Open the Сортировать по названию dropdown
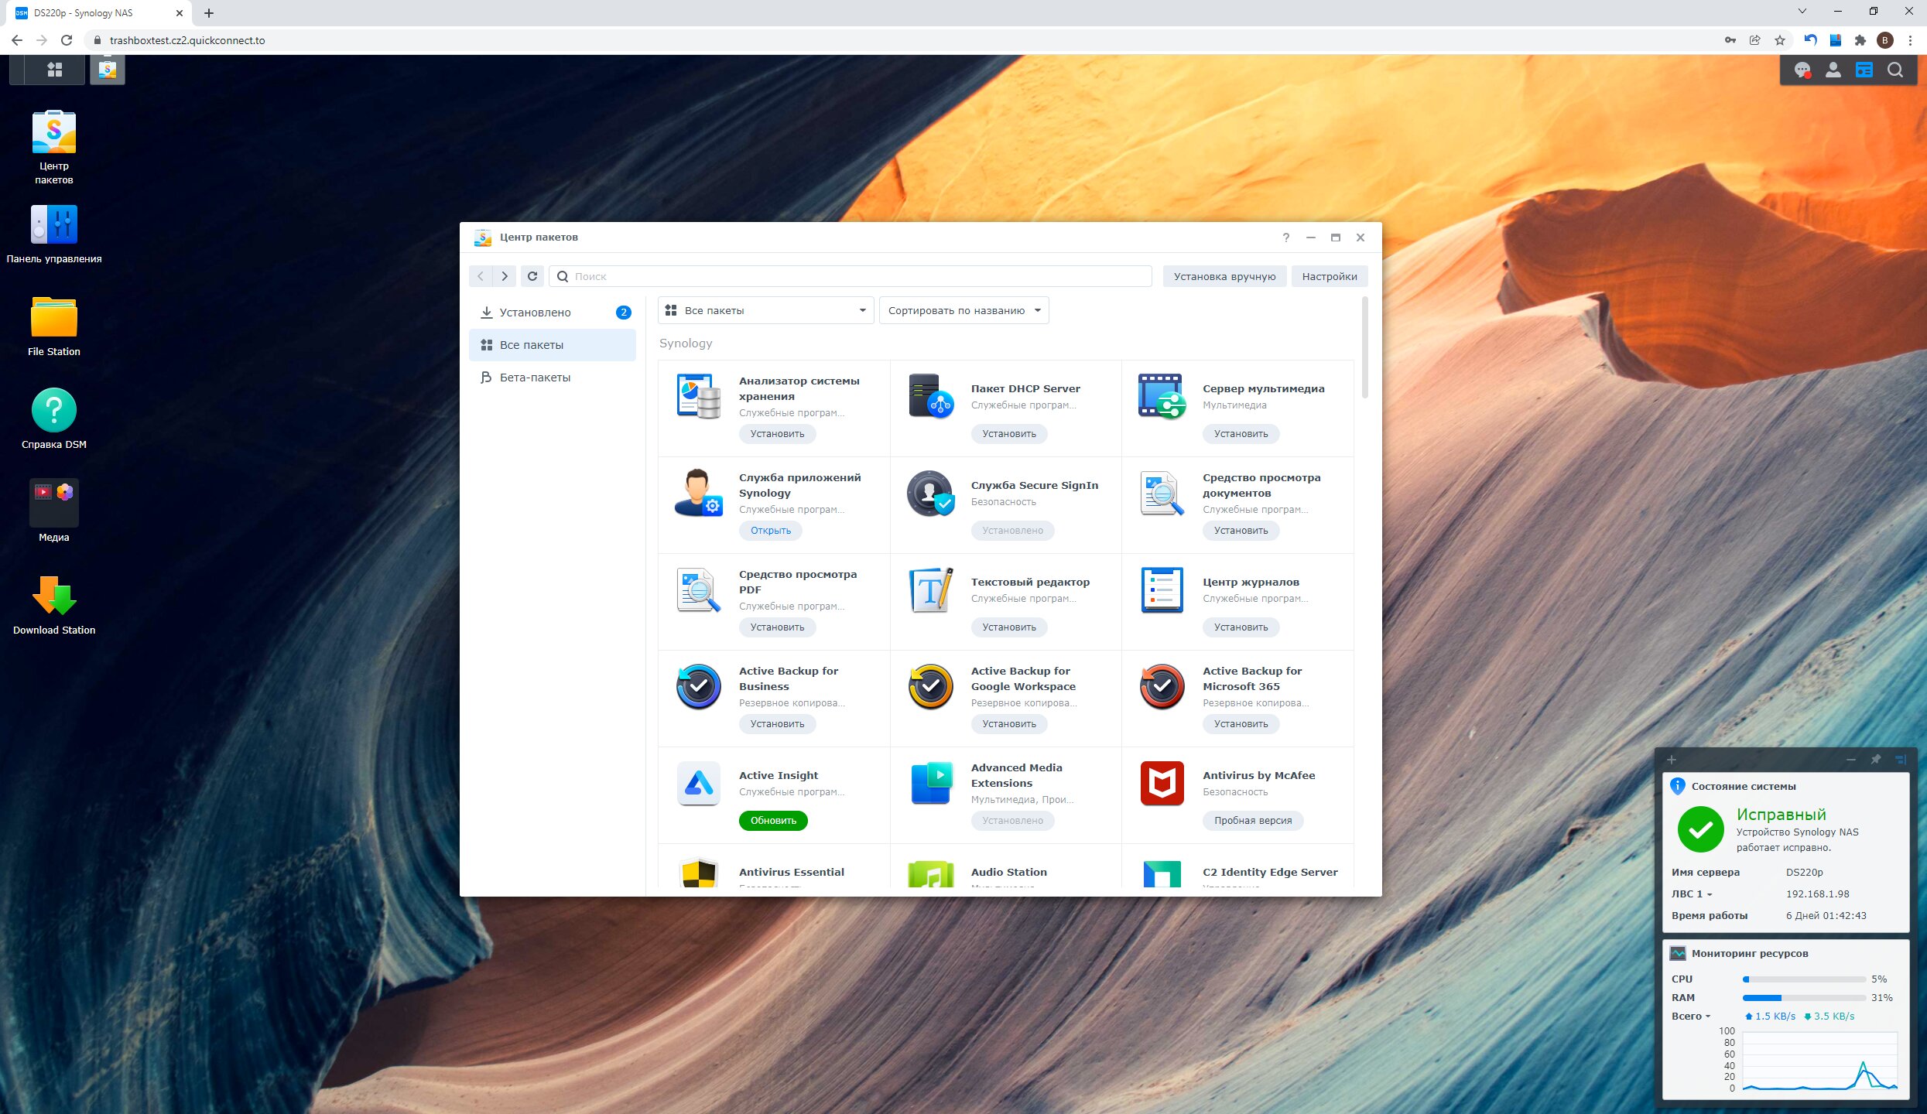The image size is (1927, 1114). tap(964, 310)
